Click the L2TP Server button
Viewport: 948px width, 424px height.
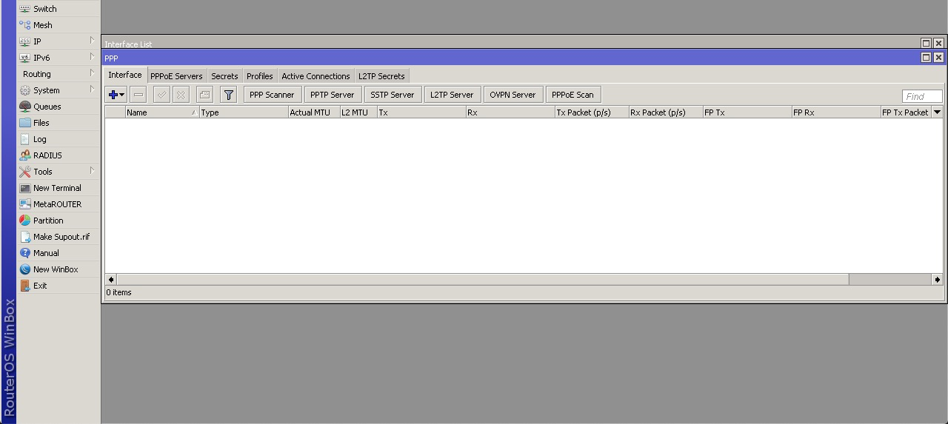(x=452, y=95)
